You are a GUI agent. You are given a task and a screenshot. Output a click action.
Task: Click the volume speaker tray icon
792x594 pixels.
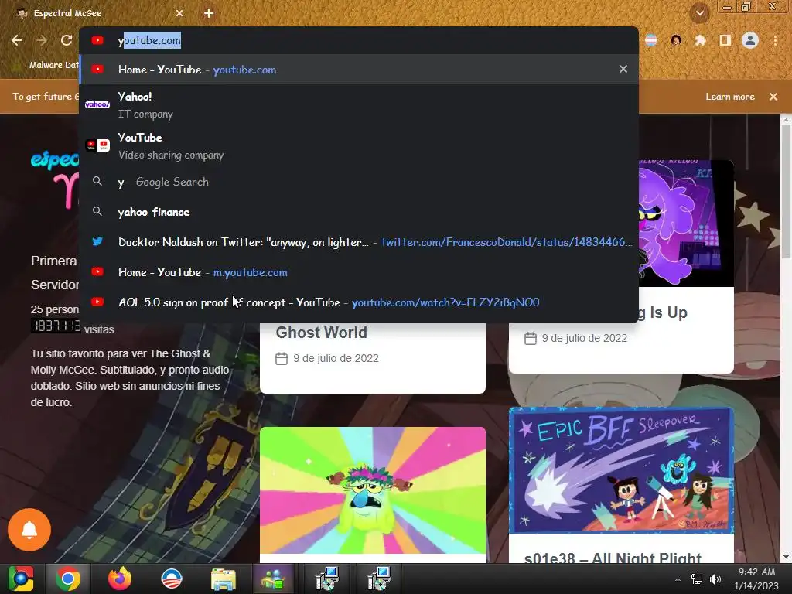coord(715,579)
